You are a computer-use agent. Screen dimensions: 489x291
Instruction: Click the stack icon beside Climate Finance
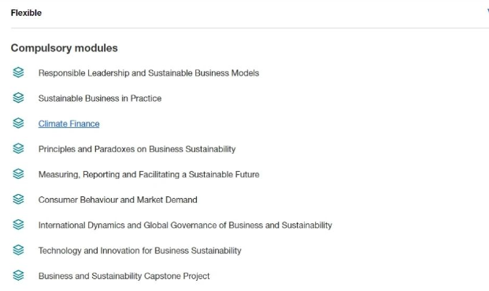(18, 123)
